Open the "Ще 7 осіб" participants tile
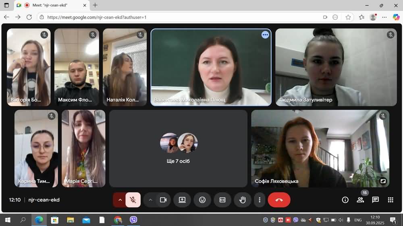 coord(178,148)
